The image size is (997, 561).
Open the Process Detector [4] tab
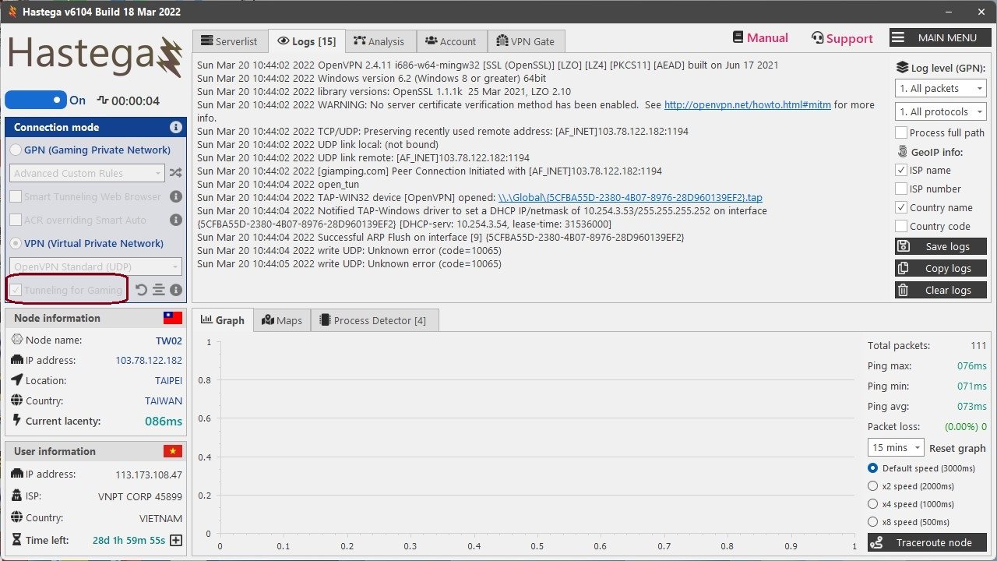coord(374,320)
